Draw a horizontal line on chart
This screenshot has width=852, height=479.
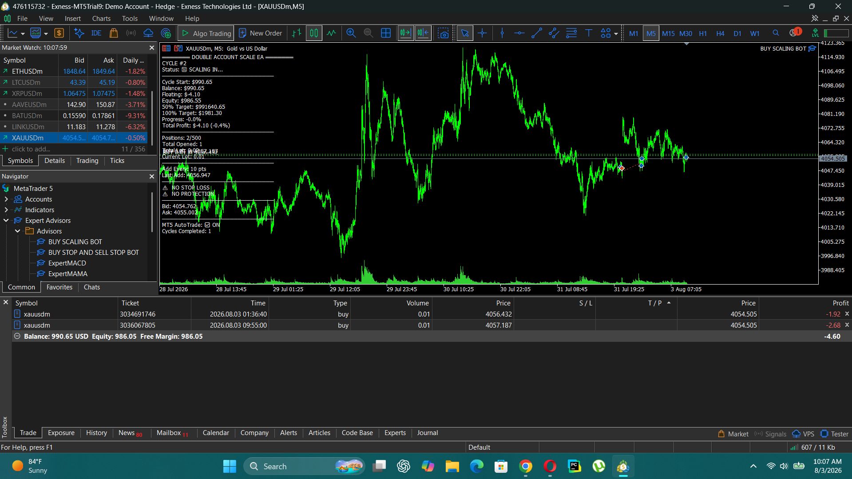point(519,33)
